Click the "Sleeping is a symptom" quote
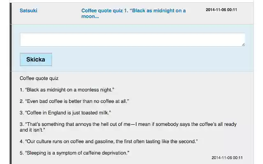This screenshot has height=164, width=263. pyautogui.click(x=74, y=153)
